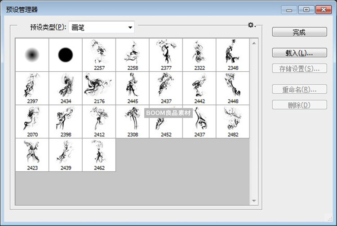Choose smoke brush 2412

click(99, 121)
